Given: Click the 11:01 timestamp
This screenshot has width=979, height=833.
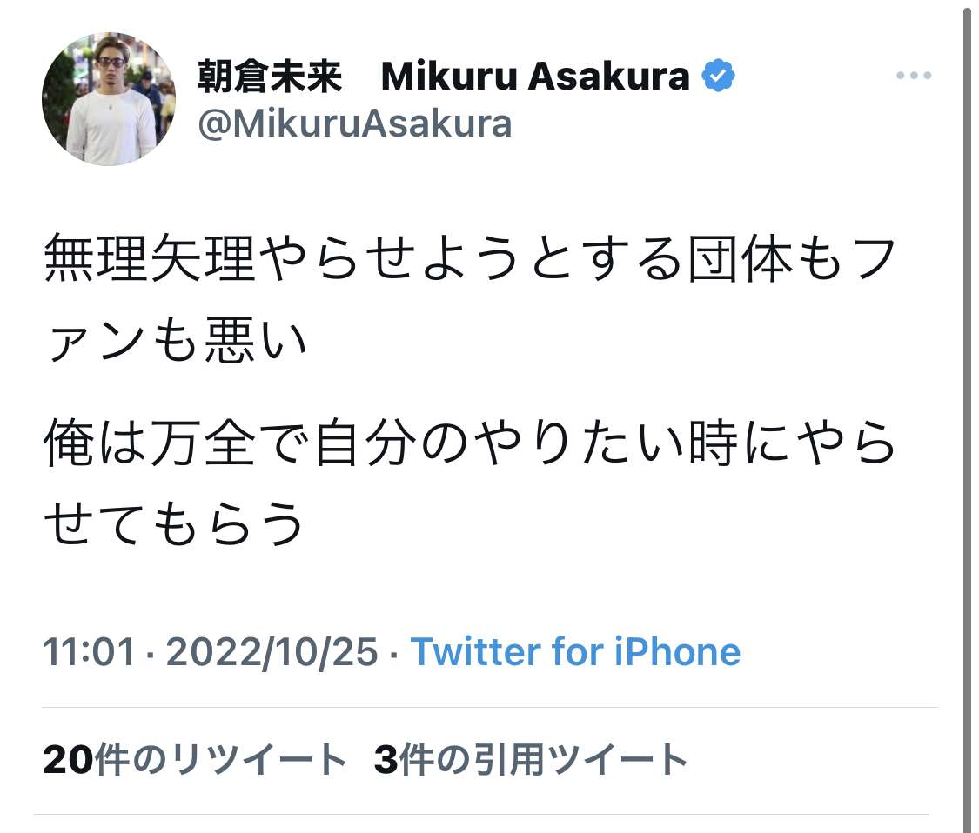Looking at the screenshot, I should [x=89, y=651].
